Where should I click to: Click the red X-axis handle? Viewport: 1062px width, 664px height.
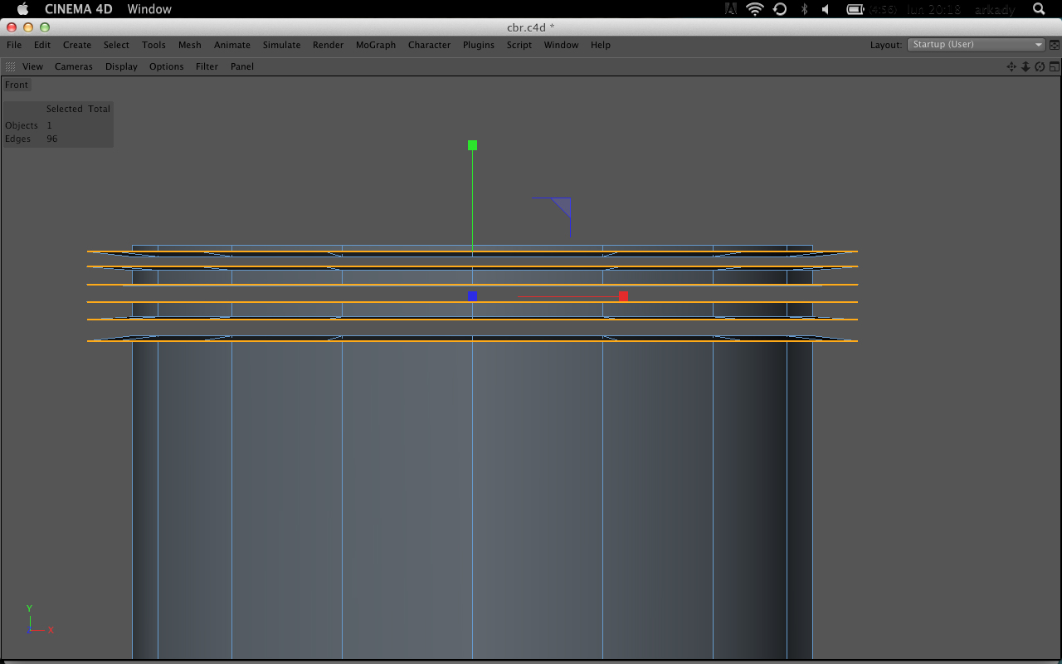(x=623, y=296)
